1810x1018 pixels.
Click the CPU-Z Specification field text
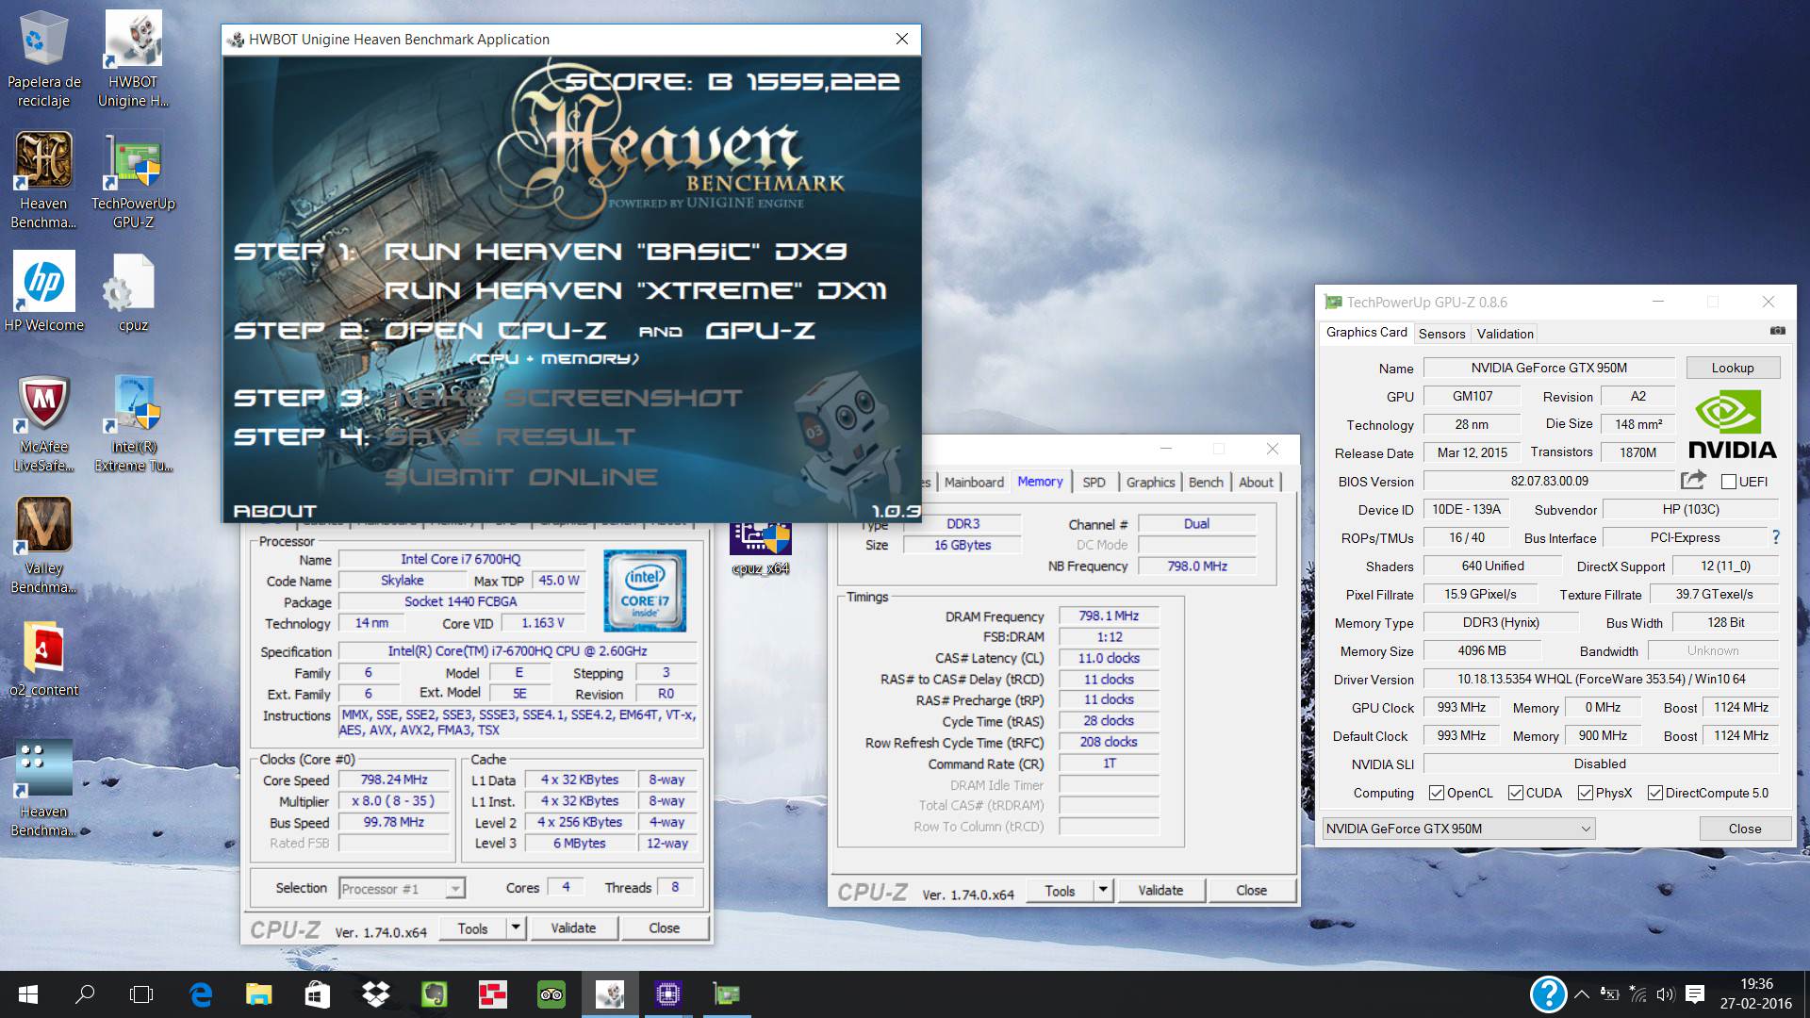[517, 650]
